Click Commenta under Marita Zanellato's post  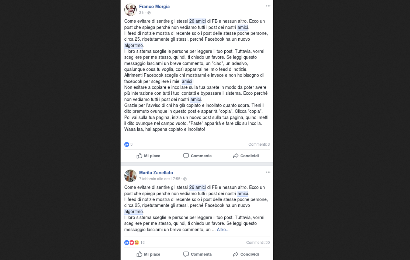click(197, 254)
